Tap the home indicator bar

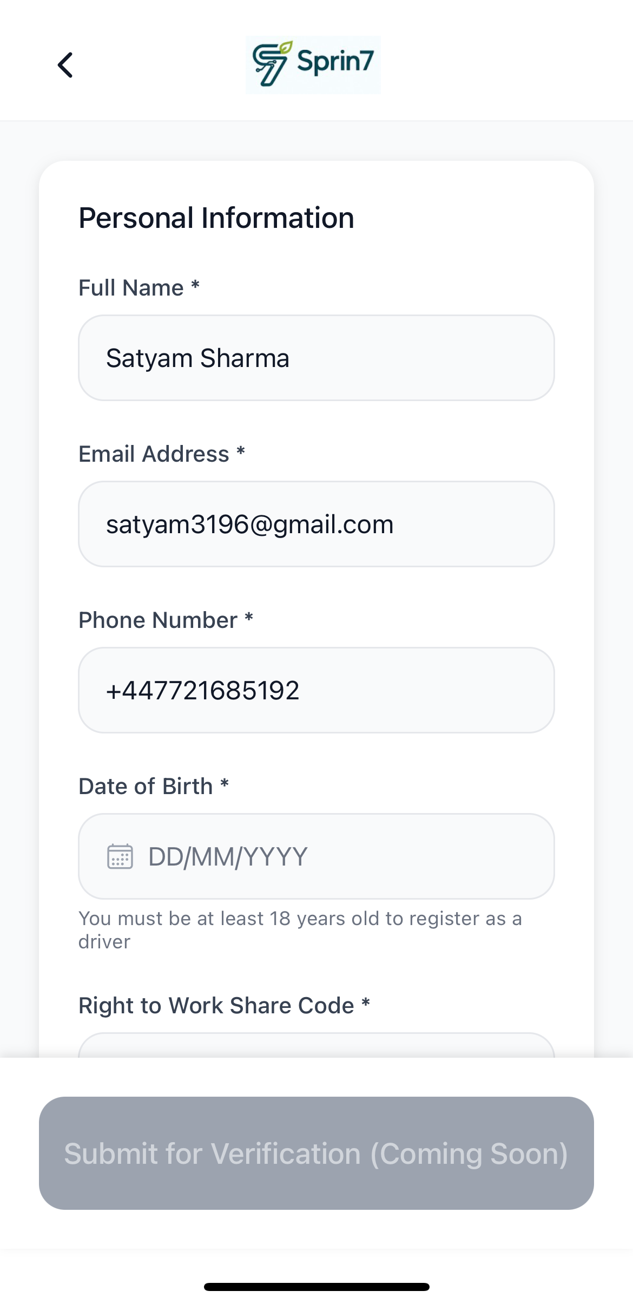(316, 1287)
